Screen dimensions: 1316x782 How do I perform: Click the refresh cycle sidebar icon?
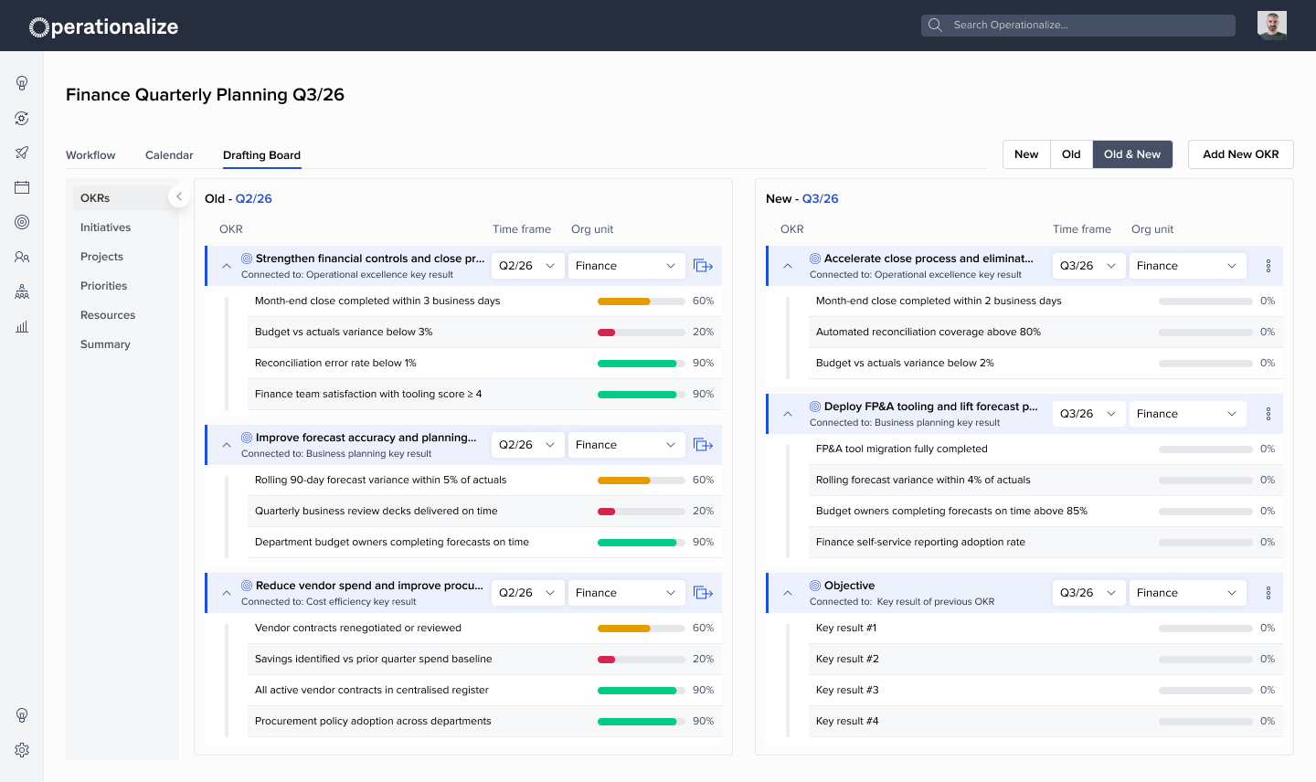tap(22, 118)
